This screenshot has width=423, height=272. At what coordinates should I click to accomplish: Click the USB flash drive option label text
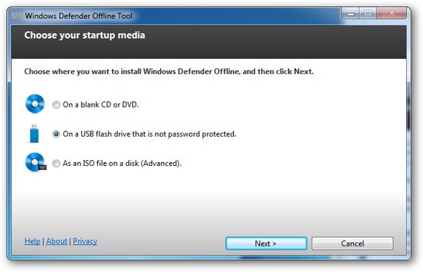click(149, 135)
